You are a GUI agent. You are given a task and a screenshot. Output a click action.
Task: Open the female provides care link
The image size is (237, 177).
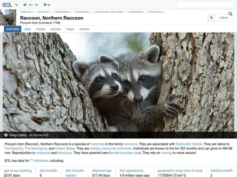[125, 153]
